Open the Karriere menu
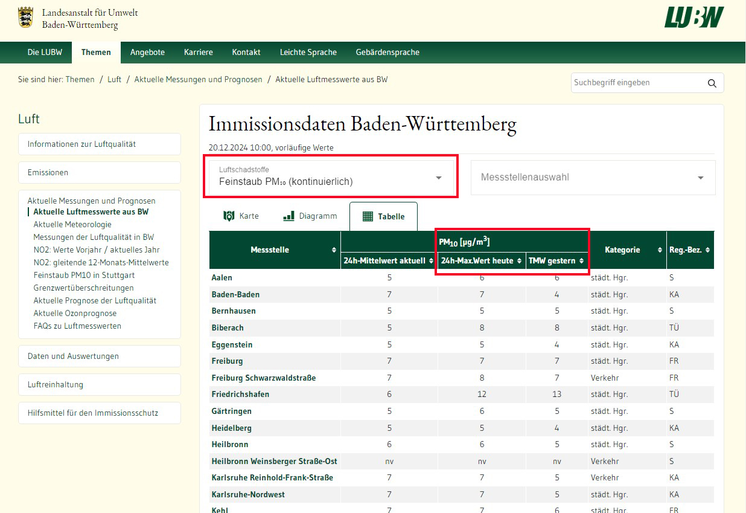The image size is (746, 513). pyautogui.click(x=199, y=52)
